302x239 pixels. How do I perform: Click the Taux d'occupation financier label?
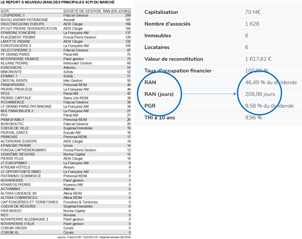178,71
